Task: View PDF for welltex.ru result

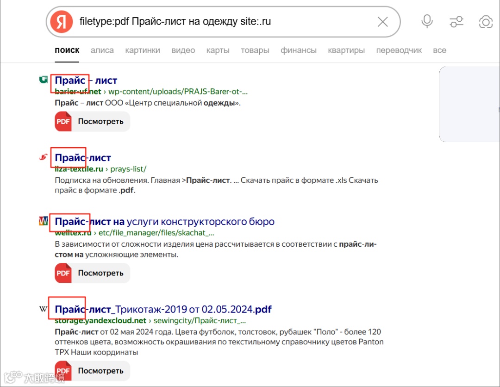Action: (x=92, y=273)
